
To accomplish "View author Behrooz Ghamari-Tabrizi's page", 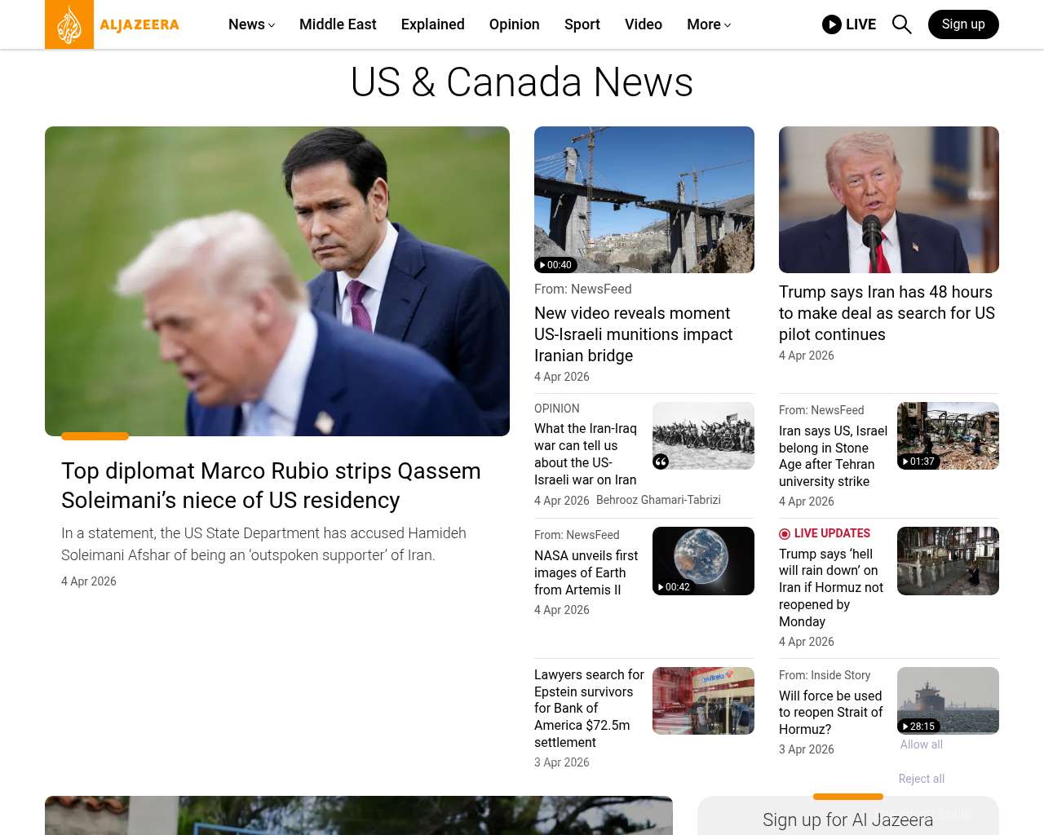I will pyautogui.click(x=658, y=500).
